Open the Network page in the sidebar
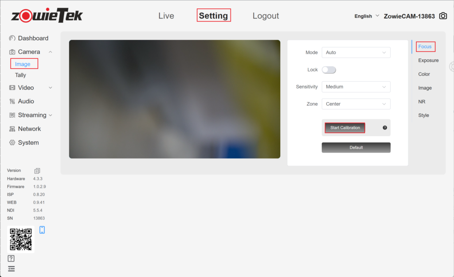 coord(29,129)
